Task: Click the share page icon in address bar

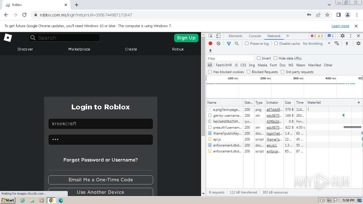Action: click(318, 15)
